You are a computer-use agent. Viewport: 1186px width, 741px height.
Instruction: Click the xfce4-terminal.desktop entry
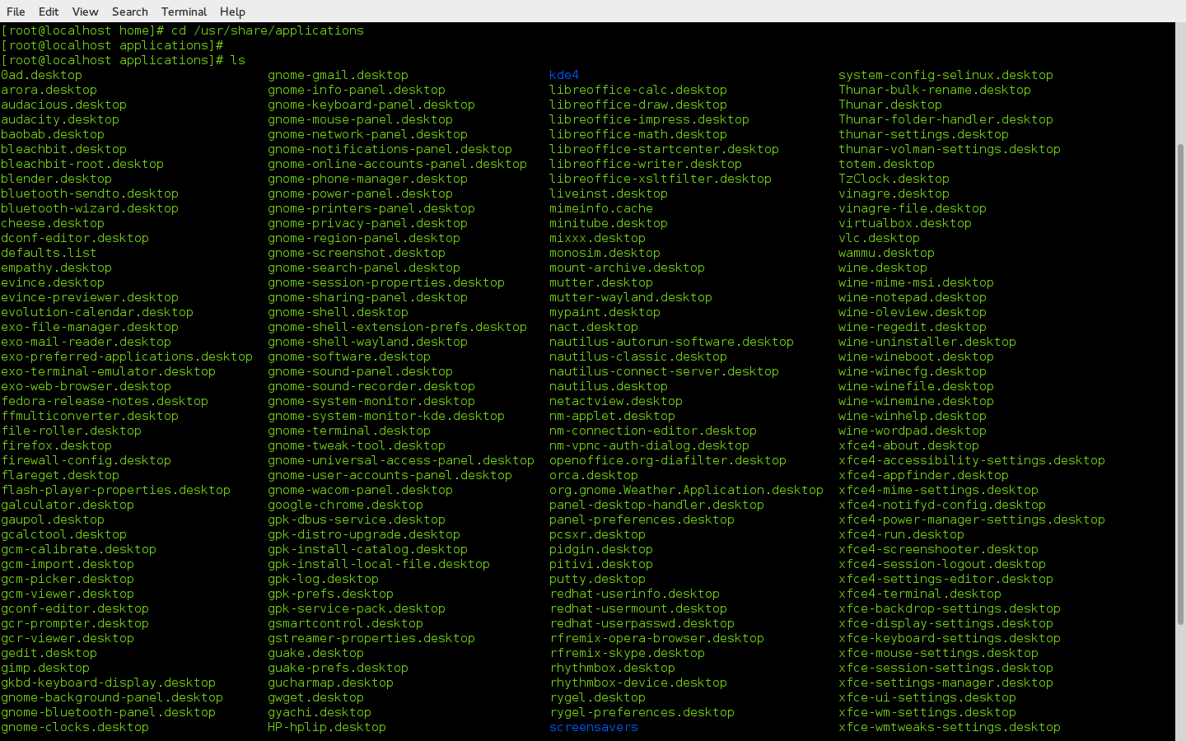point(919,594)
